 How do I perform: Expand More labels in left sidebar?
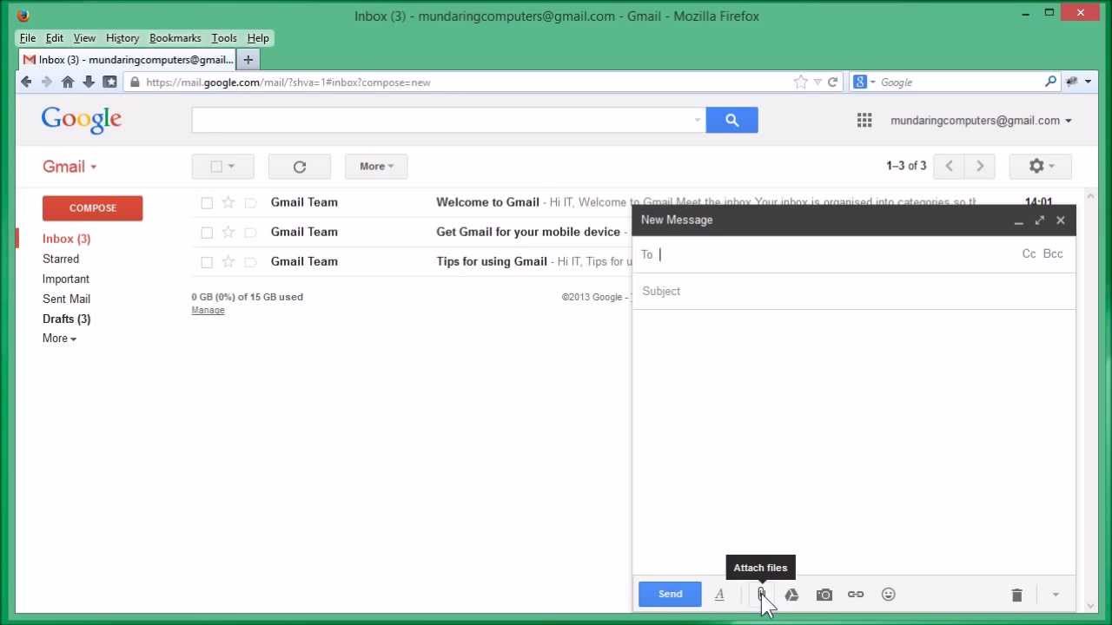point(59,339)
